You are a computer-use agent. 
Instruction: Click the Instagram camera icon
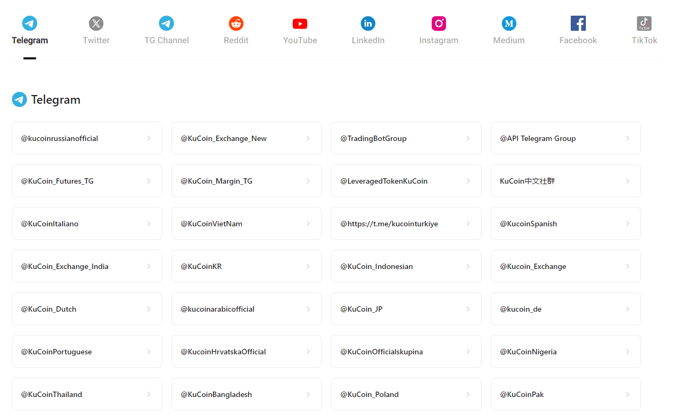coord(439,23)
